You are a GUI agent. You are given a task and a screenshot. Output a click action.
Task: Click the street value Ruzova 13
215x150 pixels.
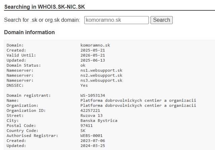91,116
